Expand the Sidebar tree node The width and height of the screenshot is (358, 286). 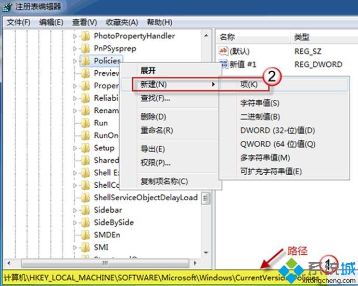(x=75, y=210)
